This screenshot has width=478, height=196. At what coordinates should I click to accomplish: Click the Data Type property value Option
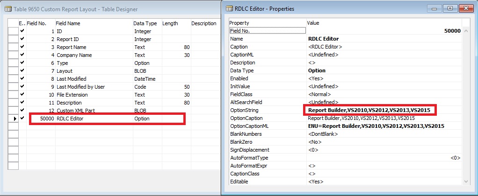pos(317,70)
